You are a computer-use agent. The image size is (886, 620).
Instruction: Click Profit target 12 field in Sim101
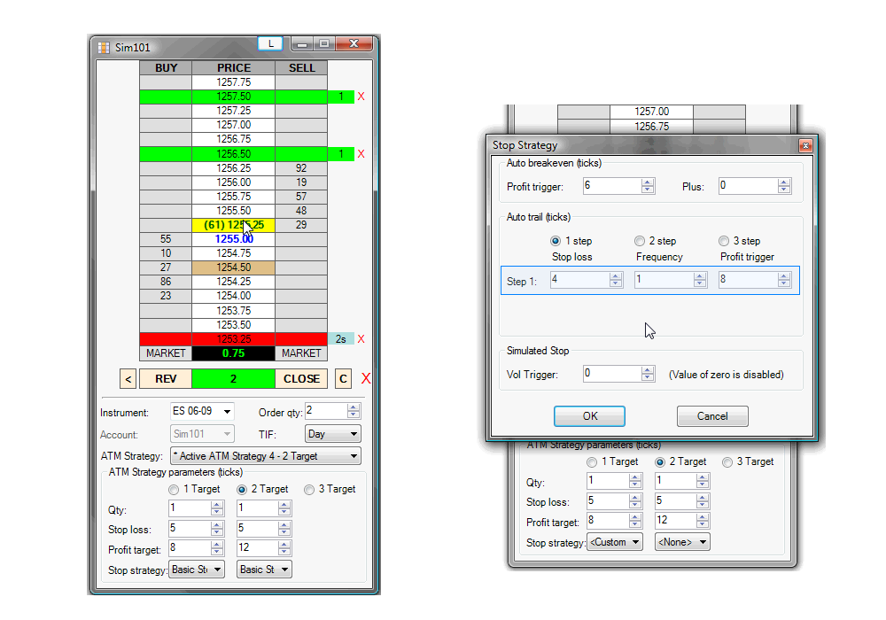pyautogui.click(x=258, y=547)
